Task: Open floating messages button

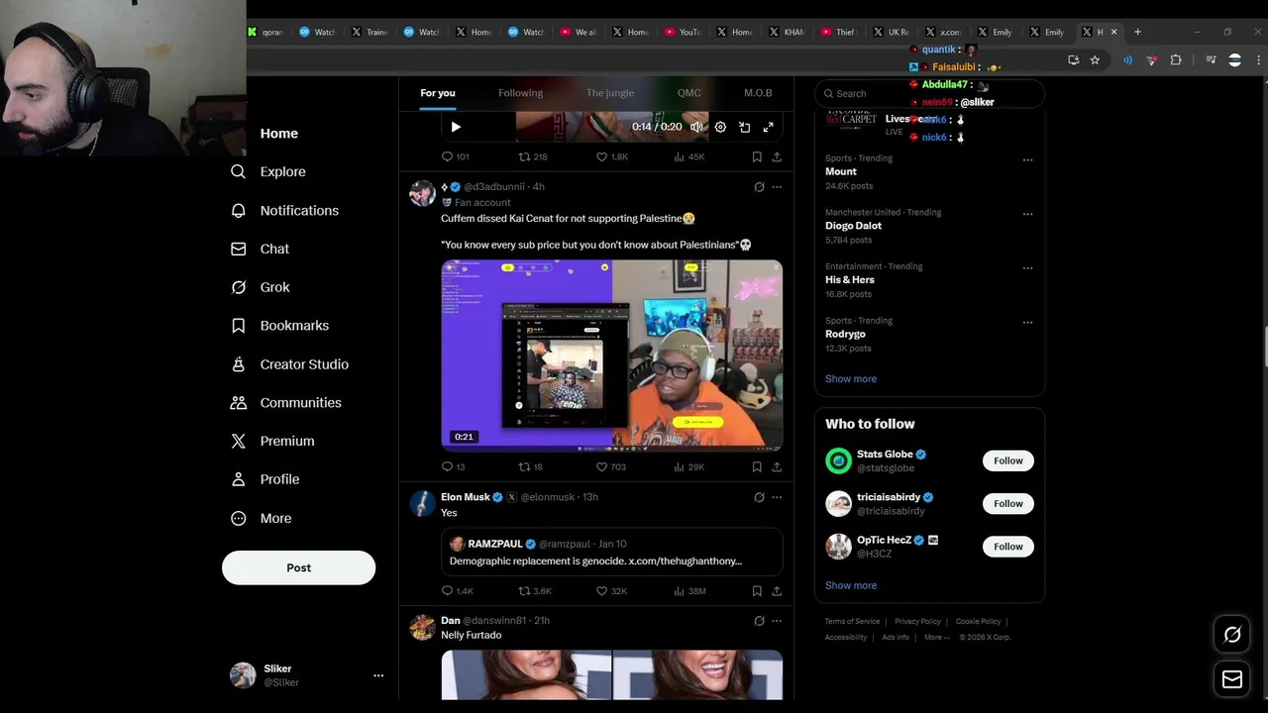Action: pos(1232,679)
